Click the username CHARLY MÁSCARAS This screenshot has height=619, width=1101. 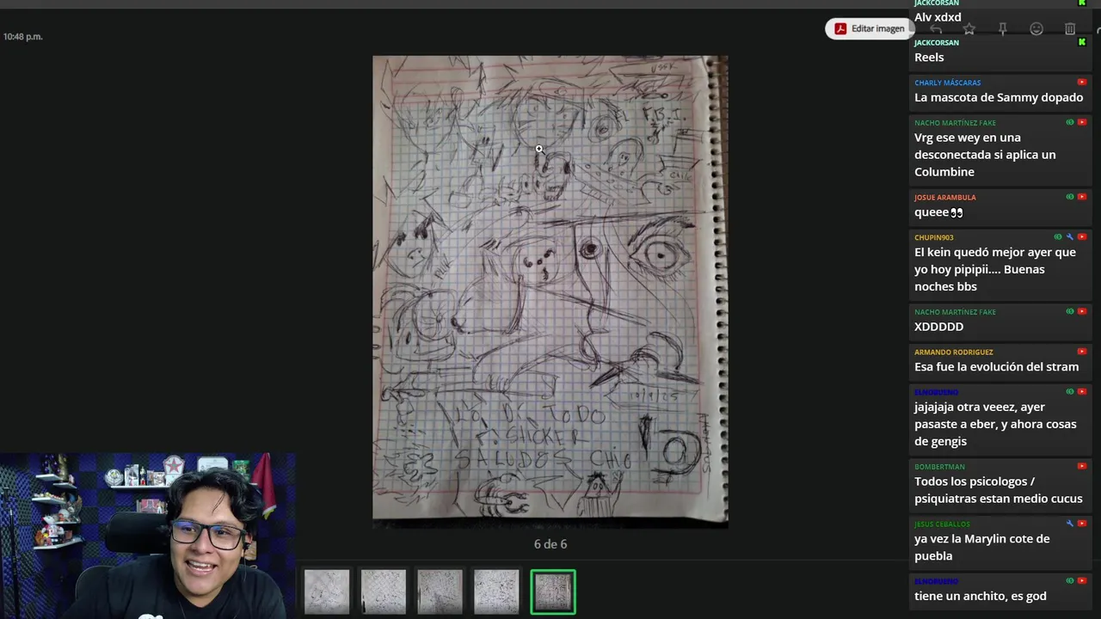click(x=947, y=83)
